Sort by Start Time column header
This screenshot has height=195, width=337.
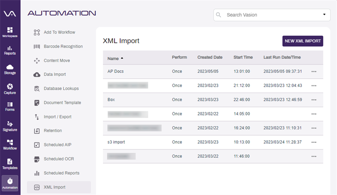point(243,57)
